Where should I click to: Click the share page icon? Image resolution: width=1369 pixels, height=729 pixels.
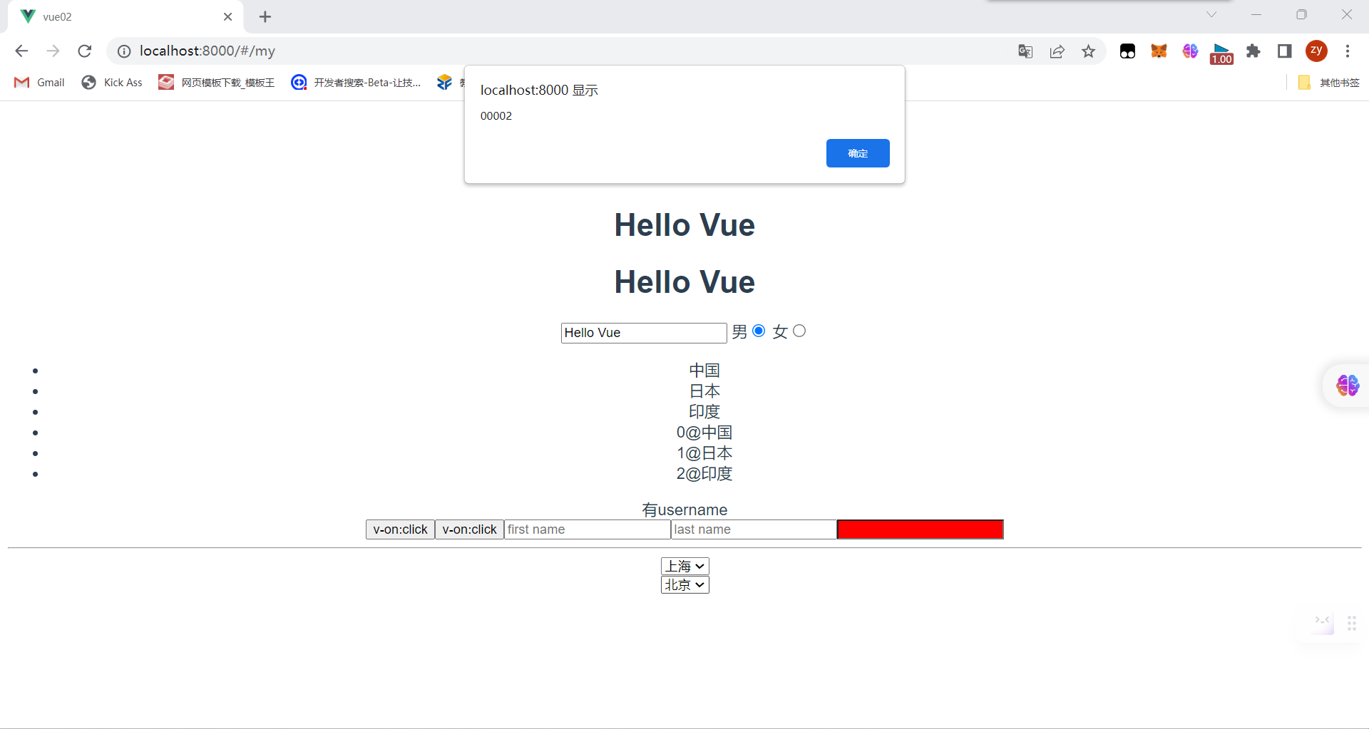click(x=1057, y=51)
